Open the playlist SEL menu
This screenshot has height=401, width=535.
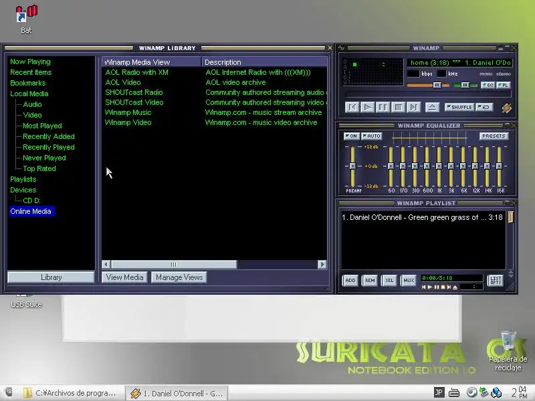(389, 281)
